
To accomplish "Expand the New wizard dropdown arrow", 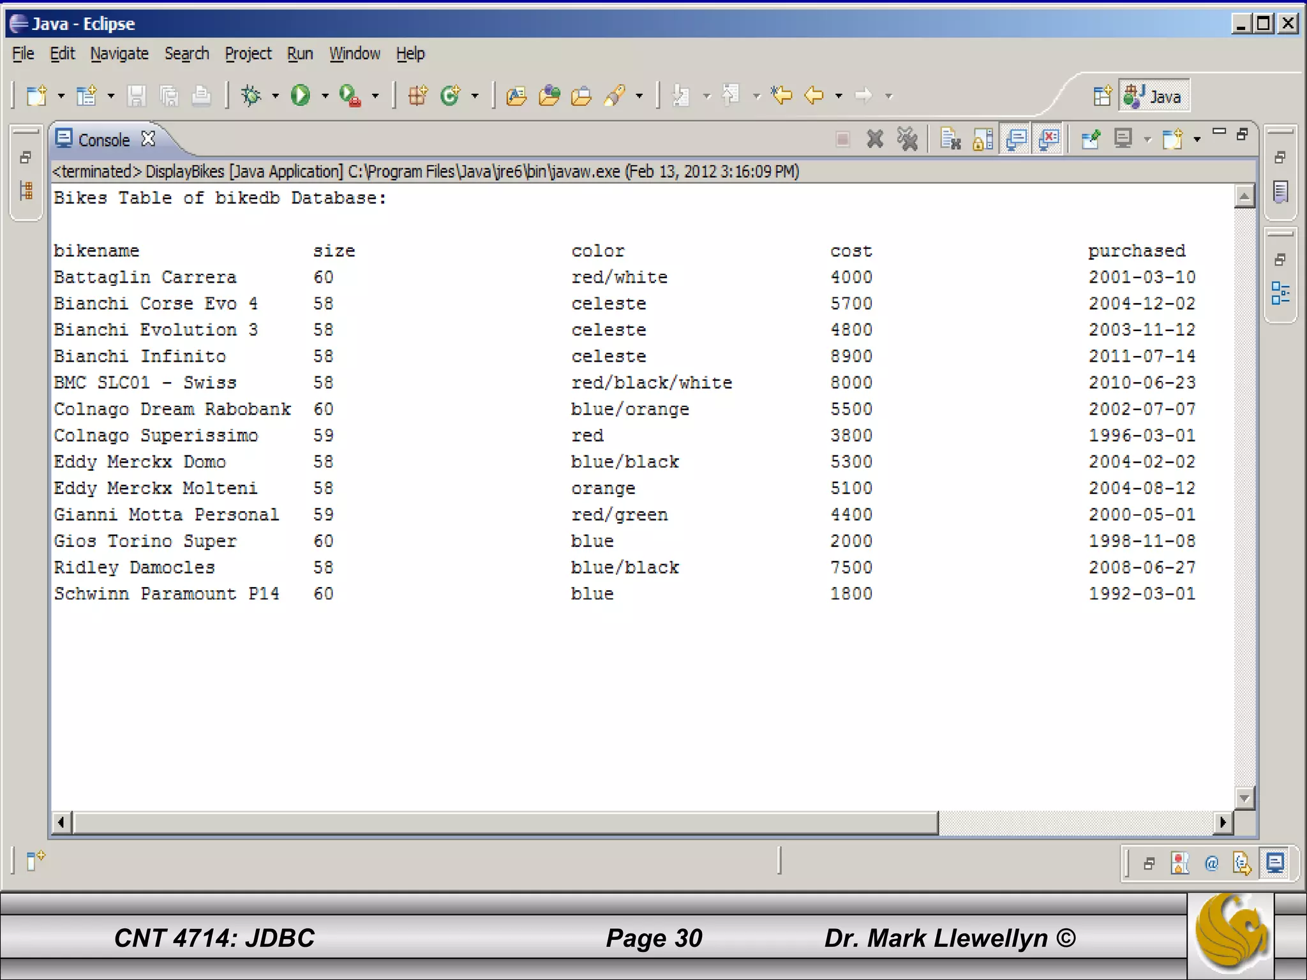I will [61, 96].
